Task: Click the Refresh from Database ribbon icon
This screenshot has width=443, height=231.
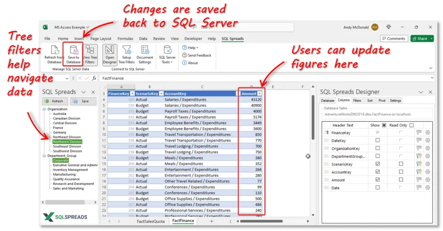Action: click(x=55, y=50)
